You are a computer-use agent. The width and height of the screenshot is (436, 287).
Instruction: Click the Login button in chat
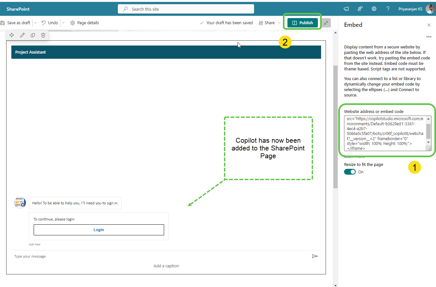99,230
